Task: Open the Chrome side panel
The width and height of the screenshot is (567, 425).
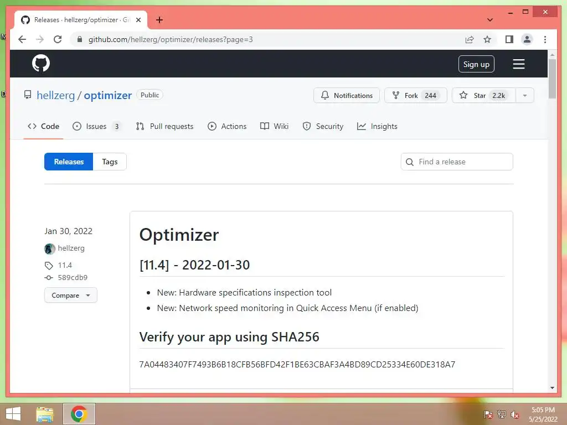Action: pyautogui.click(x=509, y=39)
